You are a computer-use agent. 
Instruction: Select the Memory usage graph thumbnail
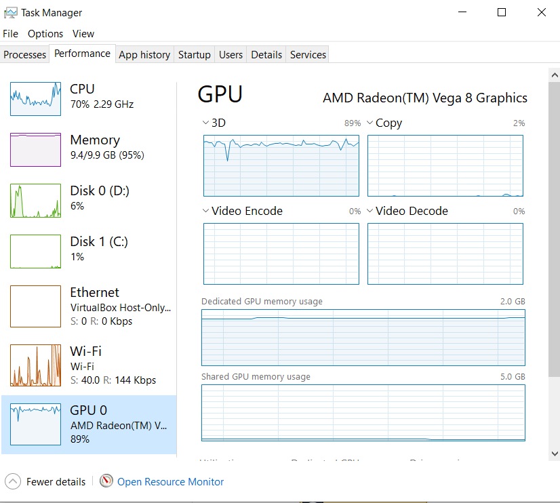coord(35,150)
